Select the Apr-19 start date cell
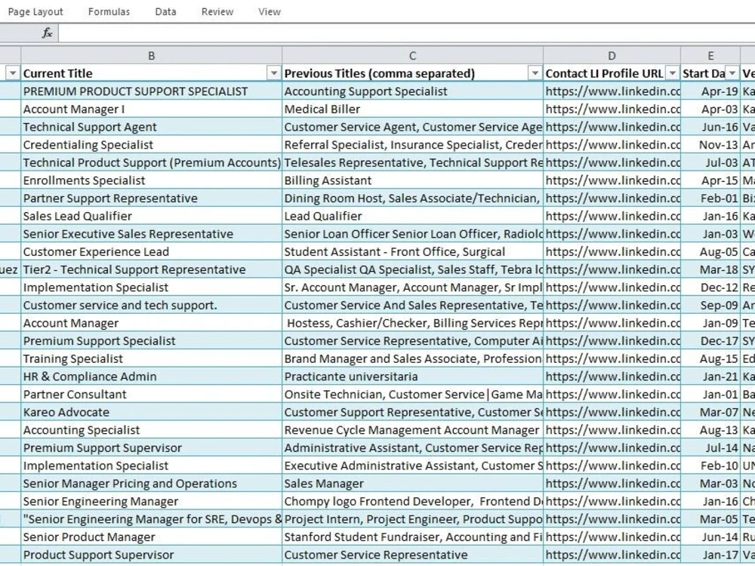This screenshot has height=566, width=755. 710,91
